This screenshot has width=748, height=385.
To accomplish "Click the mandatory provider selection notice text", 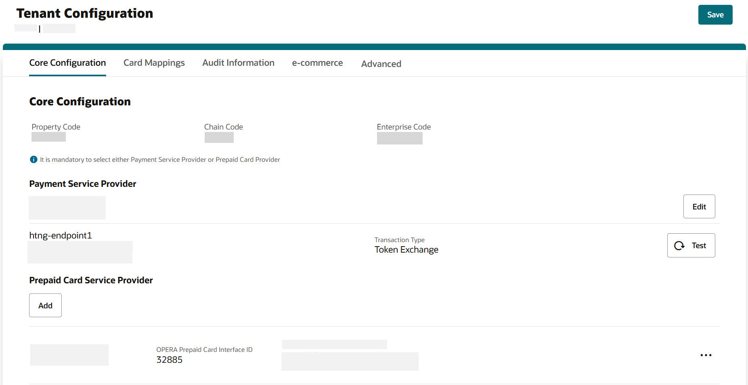I will (160, 159).
